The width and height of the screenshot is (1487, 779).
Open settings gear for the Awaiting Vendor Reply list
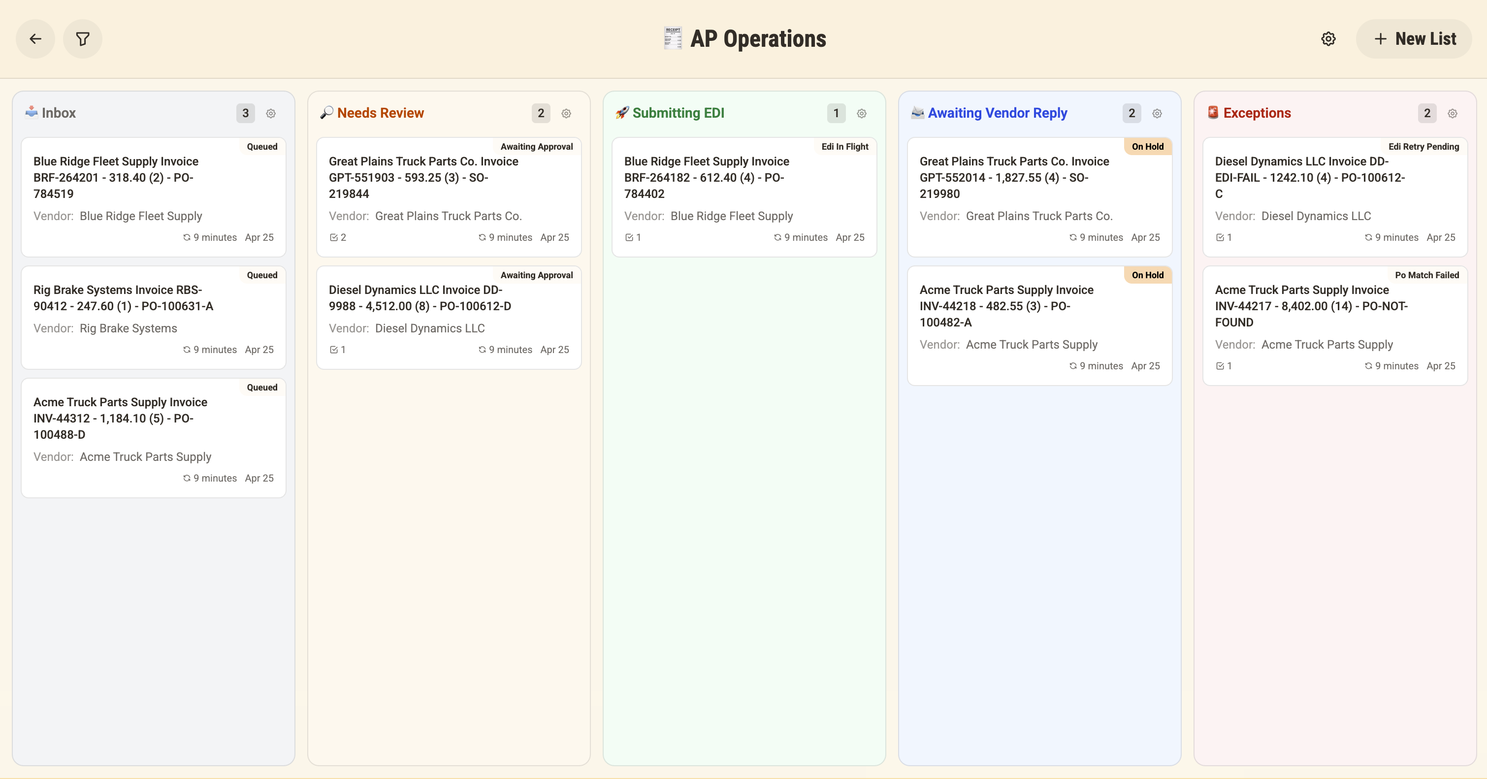[1157, 113]
